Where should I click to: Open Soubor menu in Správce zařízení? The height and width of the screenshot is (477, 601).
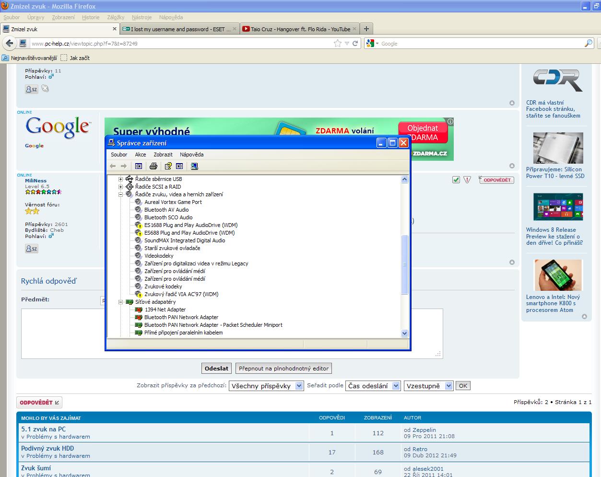[119, 155]
